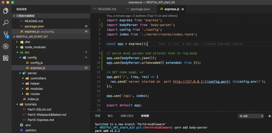Open the Debug view in activity bar

(x=6, y=46)
